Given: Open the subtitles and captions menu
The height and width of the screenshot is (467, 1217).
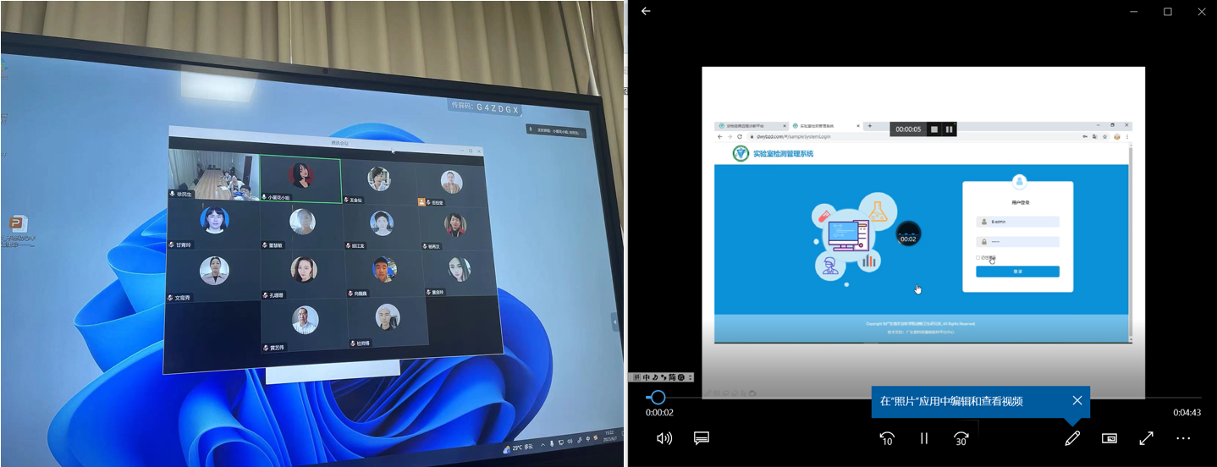Looking at the screenshot, I should click(x=701, y=438).
